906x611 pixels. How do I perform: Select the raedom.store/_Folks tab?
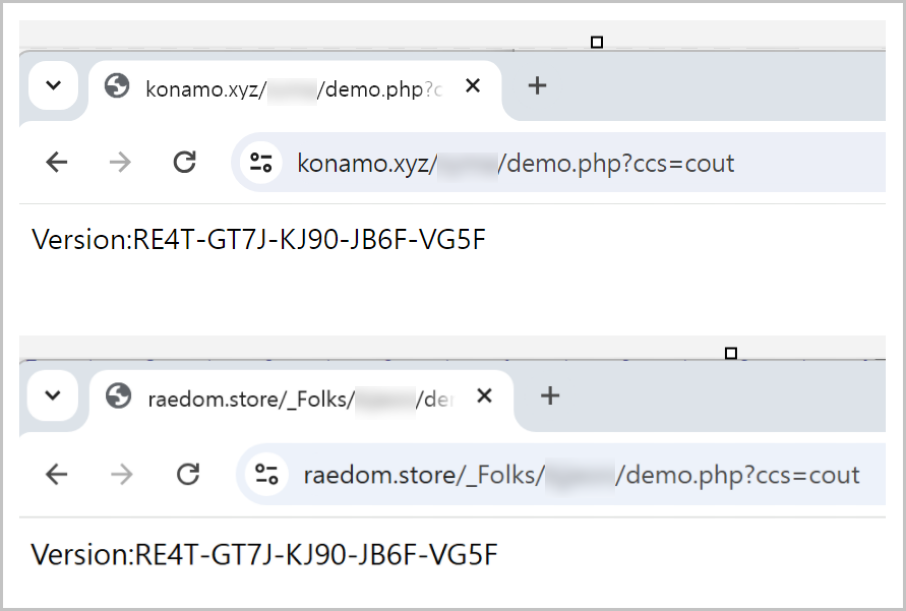301,399
